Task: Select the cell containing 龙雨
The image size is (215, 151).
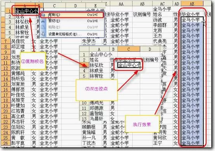Action: click(163, 30)
